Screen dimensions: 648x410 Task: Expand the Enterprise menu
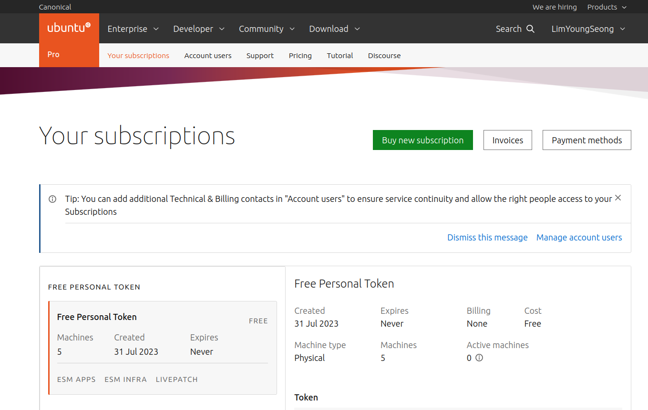[133, 29]
